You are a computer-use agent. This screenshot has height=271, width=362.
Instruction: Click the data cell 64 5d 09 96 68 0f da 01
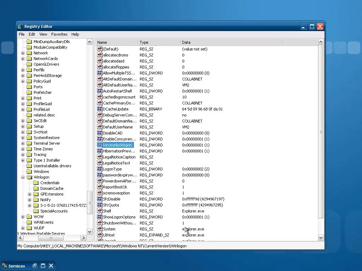point(202,109)
